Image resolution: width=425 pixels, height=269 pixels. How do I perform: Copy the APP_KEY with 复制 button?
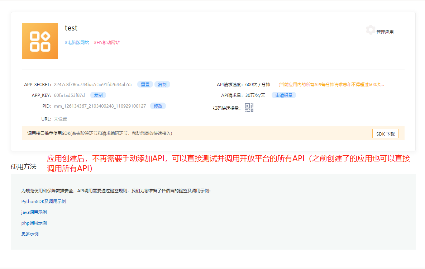tap(98, 95)
